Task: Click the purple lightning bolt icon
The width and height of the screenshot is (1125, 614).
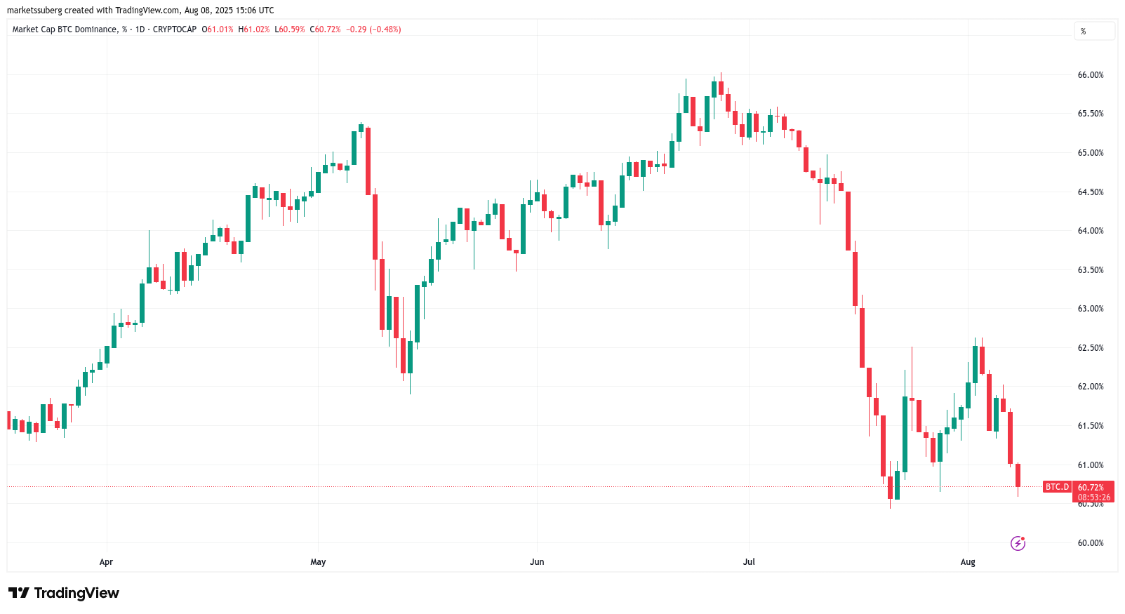Action: (x=1018, y=543)
